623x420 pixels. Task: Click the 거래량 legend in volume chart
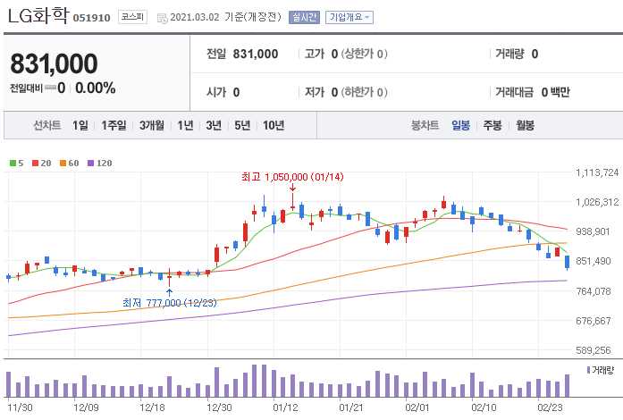coord(601,370)
